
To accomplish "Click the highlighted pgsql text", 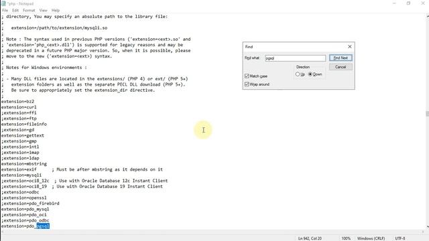I will tap(43, 226).
